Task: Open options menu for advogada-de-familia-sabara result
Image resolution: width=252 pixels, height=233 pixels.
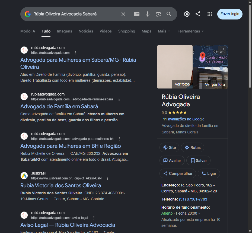Action: pyautogui.click(x=119, y=99)
